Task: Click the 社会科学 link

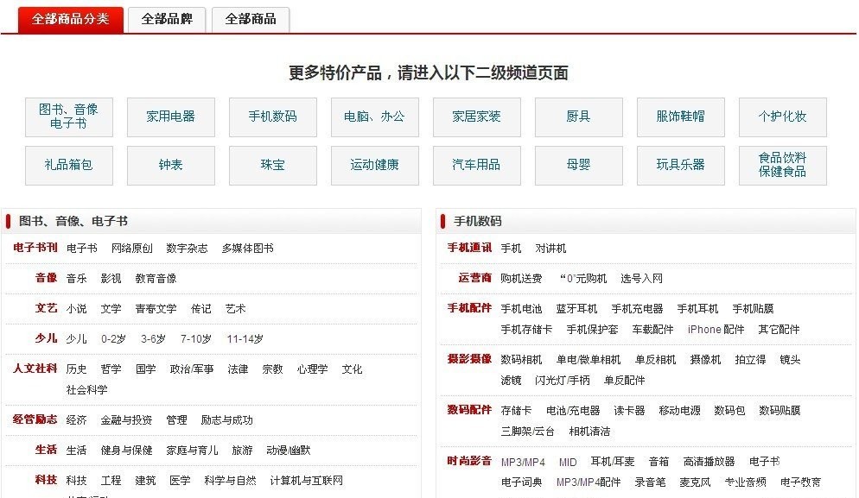Action: [x=86, y=389]
